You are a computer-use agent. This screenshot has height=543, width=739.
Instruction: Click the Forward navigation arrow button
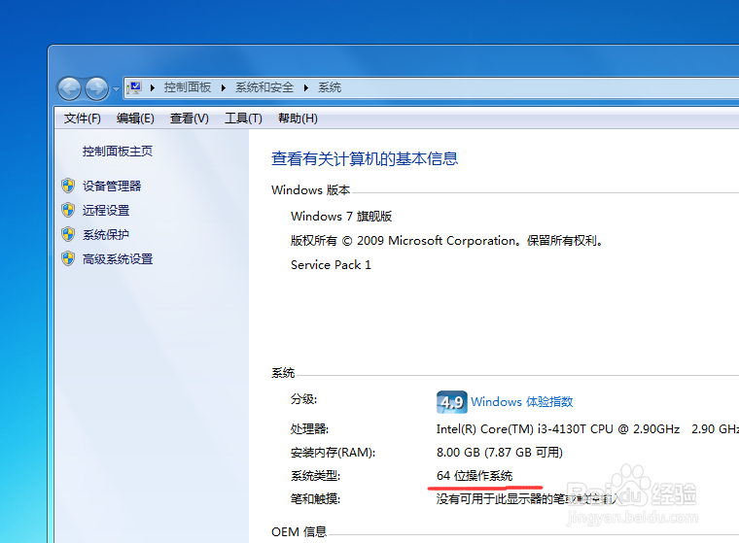point(96,88)
